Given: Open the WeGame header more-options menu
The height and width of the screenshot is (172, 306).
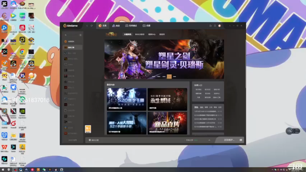Looking at the screenshot, I should [x=230, y=26].
